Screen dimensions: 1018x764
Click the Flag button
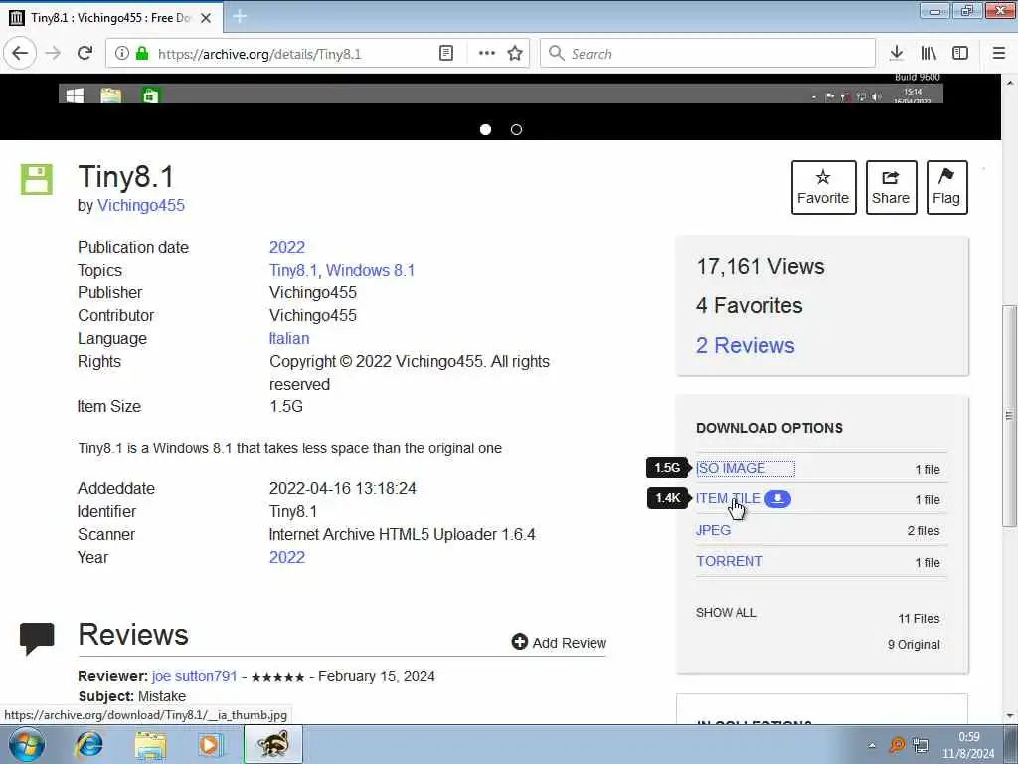point(946,187)
